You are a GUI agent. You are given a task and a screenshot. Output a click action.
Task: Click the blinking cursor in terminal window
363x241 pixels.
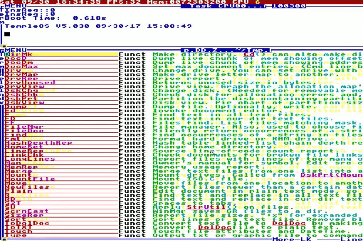tap(7, 34)
